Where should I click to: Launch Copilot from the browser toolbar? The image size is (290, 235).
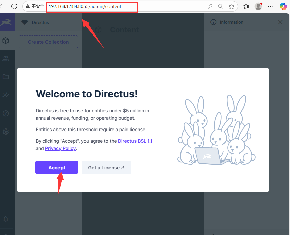tap(283, 6)
